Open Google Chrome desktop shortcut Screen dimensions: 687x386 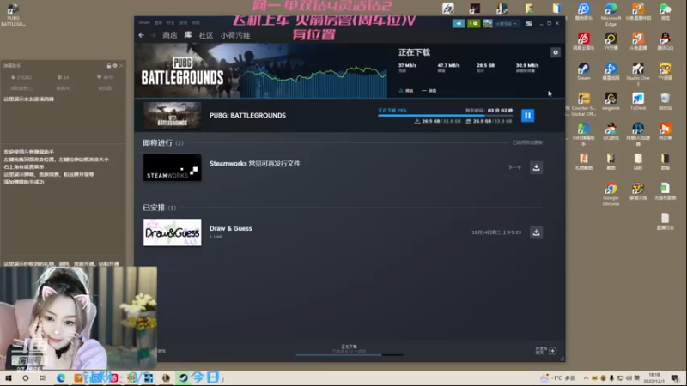point(611,195)
